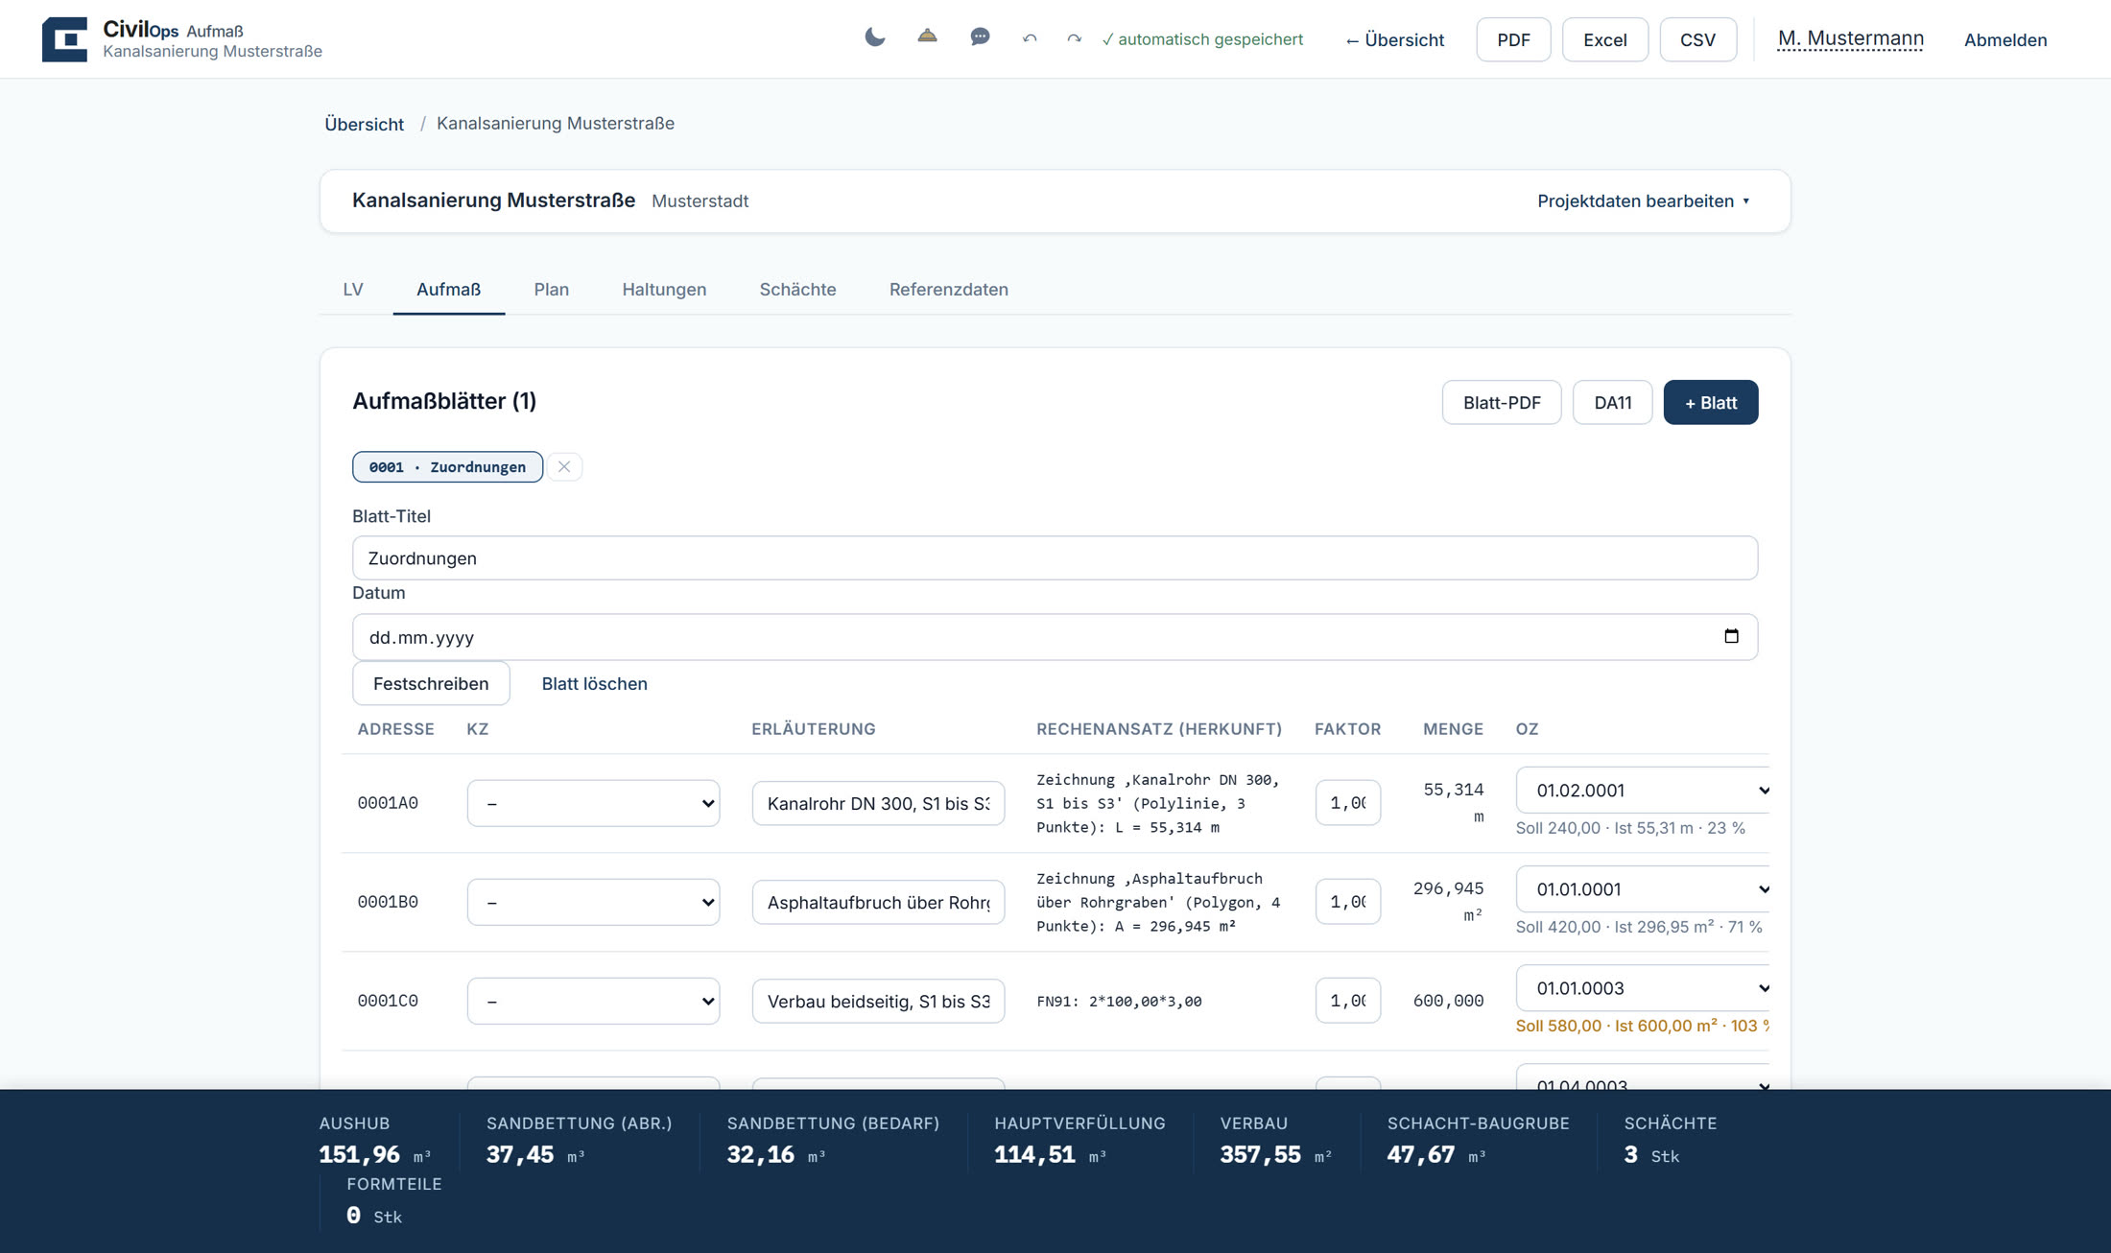Viewport: 2111px width, 1253px height.
Task: Redo the change via arrow icon
Action: coord(1074,38)
